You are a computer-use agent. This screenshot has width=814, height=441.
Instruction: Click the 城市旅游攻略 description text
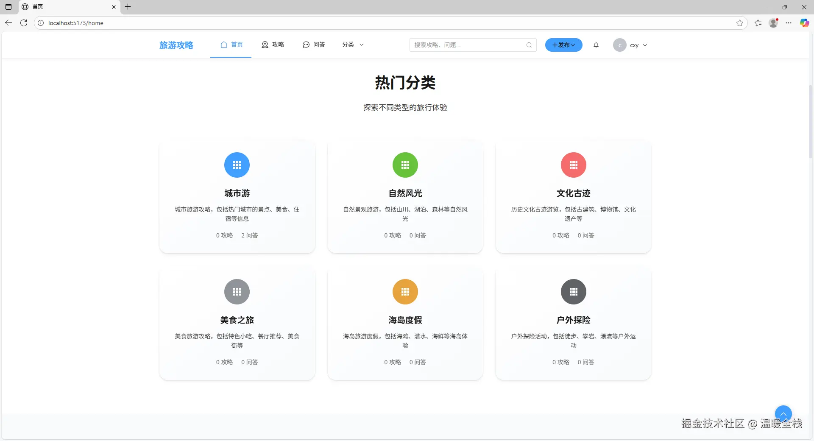click(237, 214)
